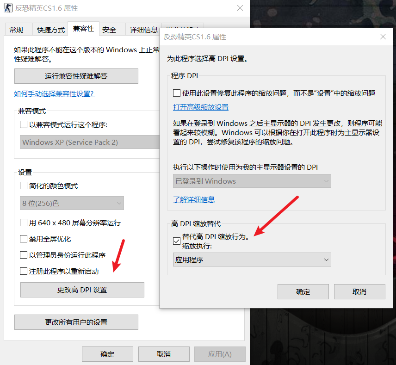
Task: Close the main properties window behind
Action: tap(240, 8)
